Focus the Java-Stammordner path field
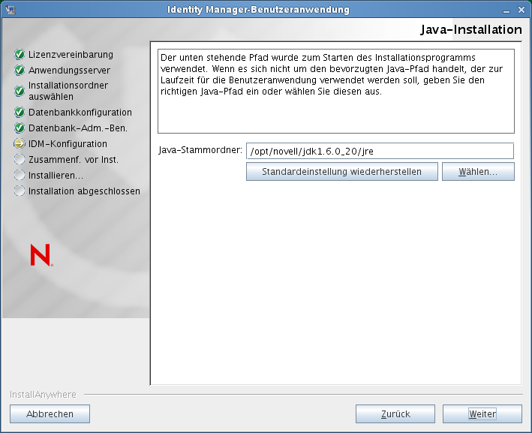 coord(380,151)
